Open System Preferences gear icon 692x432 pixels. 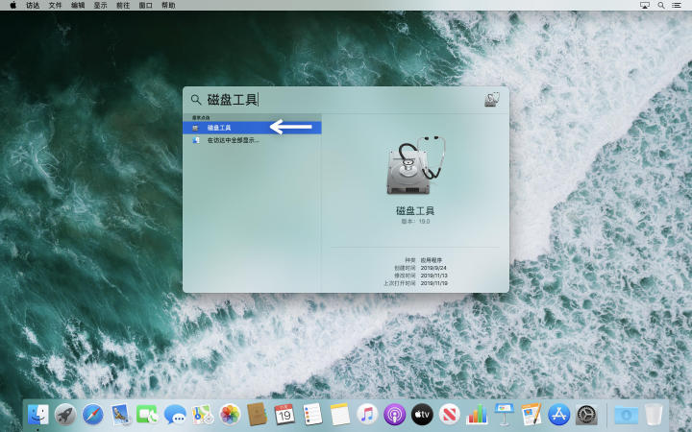(x=586, y=415)
